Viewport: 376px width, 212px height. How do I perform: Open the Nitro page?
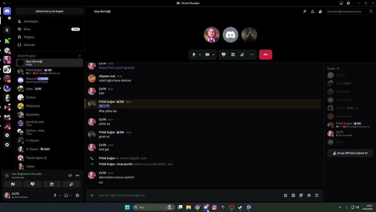[x=49, y=29]
